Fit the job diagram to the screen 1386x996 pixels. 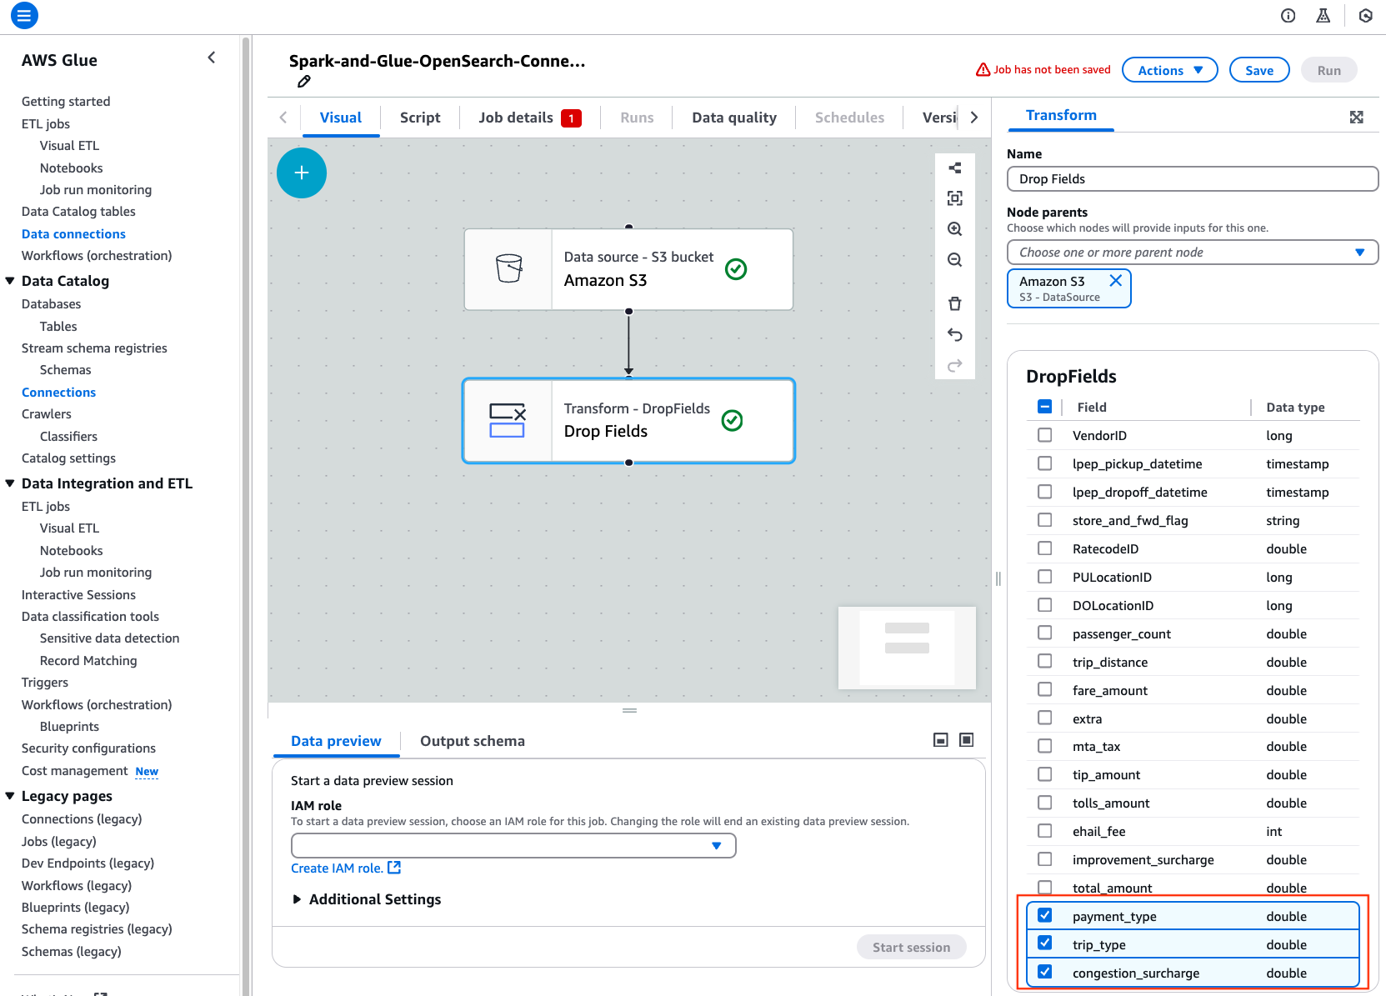coord(955,198)
